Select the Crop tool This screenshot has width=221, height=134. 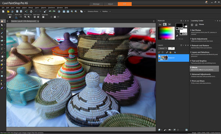[2, 37]
